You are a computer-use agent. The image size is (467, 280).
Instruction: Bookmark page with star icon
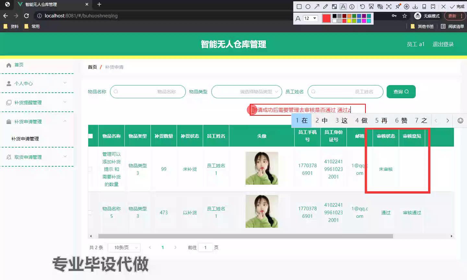point(404,16)
